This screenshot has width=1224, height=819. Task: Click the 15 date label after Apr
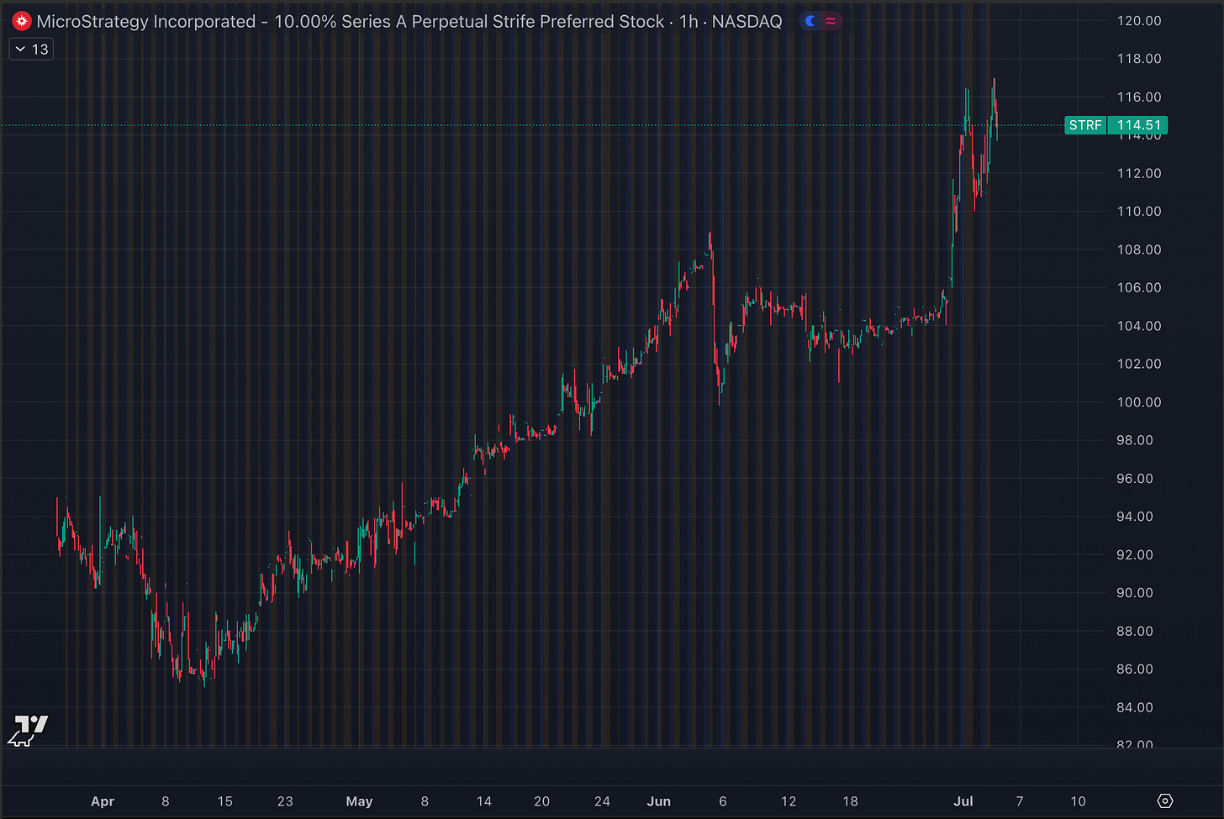[x=224, y=801]
